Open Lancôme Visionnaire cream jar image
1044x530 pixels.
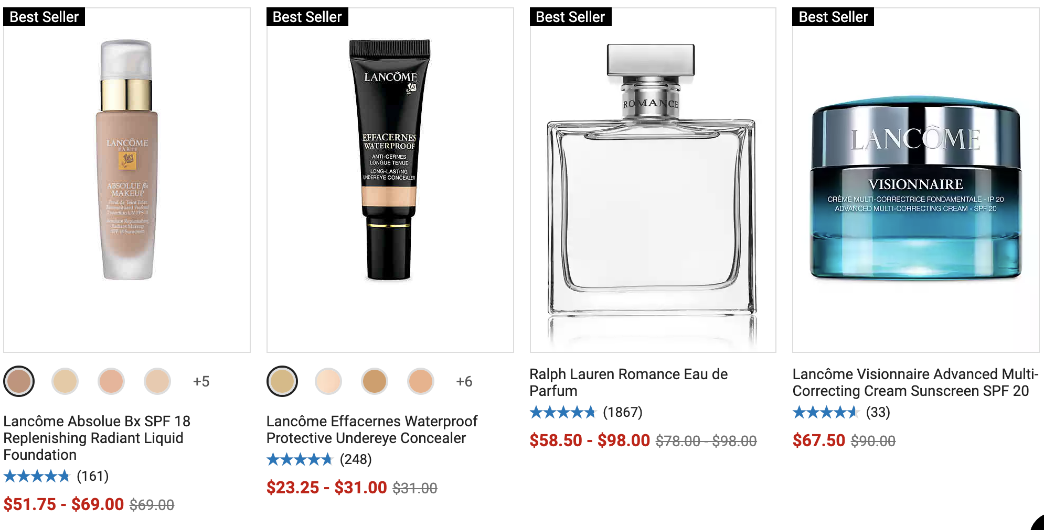click(916, 180)
